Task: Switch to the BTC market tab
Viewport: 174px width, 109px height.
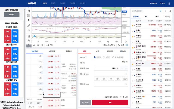Action: [x=146, y=16]
